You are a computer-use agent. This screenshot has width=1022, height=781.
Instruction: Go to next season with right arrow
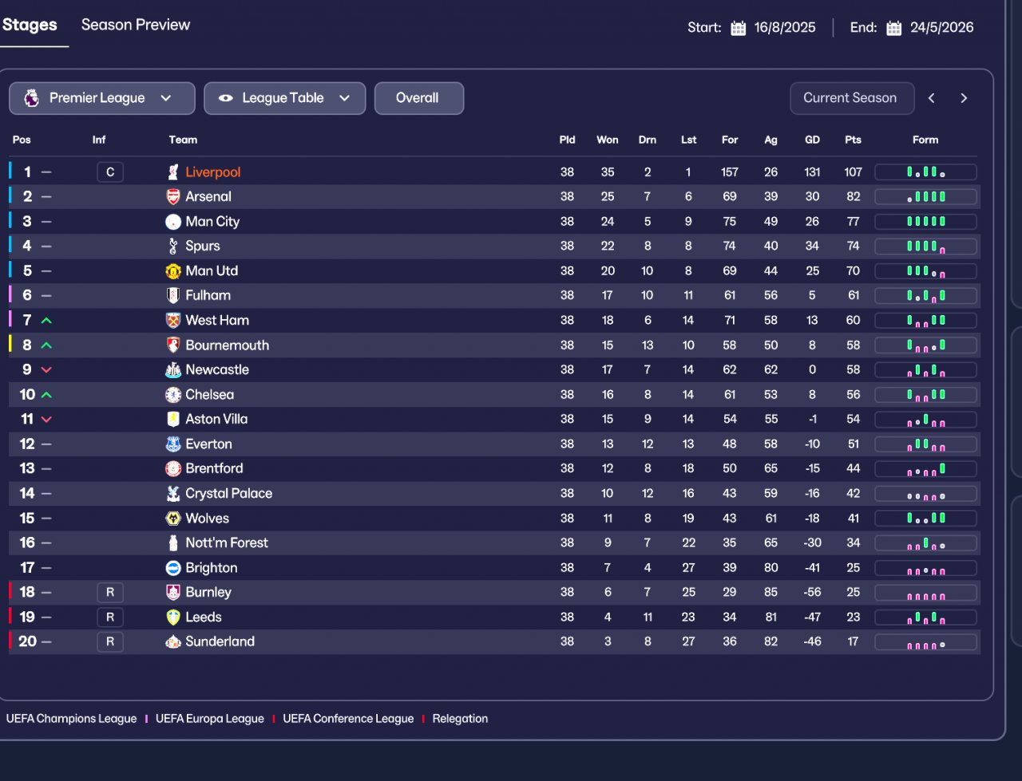coord(964,98)
